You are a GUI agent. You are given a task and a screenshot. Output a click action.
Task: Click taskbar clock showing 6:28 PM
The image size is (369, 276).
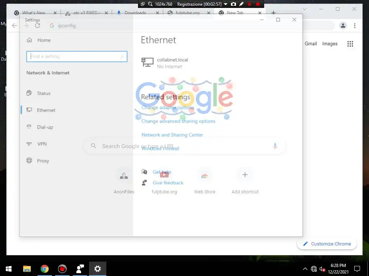[x=338, y=269]
